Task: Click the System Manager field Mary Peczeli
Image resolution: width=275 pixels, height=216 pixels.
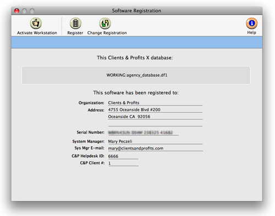Action: [x=155, y=141]
